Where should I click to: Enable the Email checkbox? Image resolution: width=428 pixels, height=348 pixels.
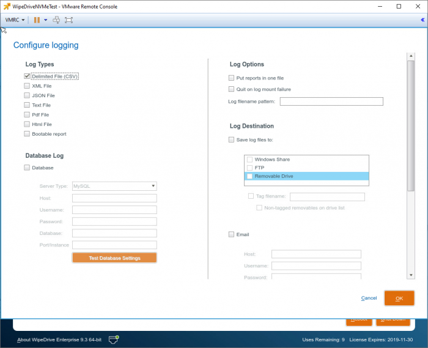tap(231, 234)
